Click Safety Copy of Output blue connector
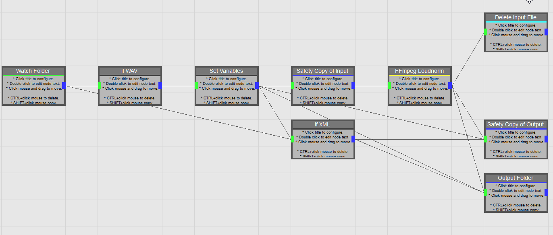 pos(546,139)
